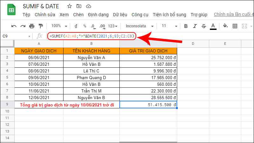Click the Paint format roller icon
This screenshot has height=143, width=254.
point(41,26)
